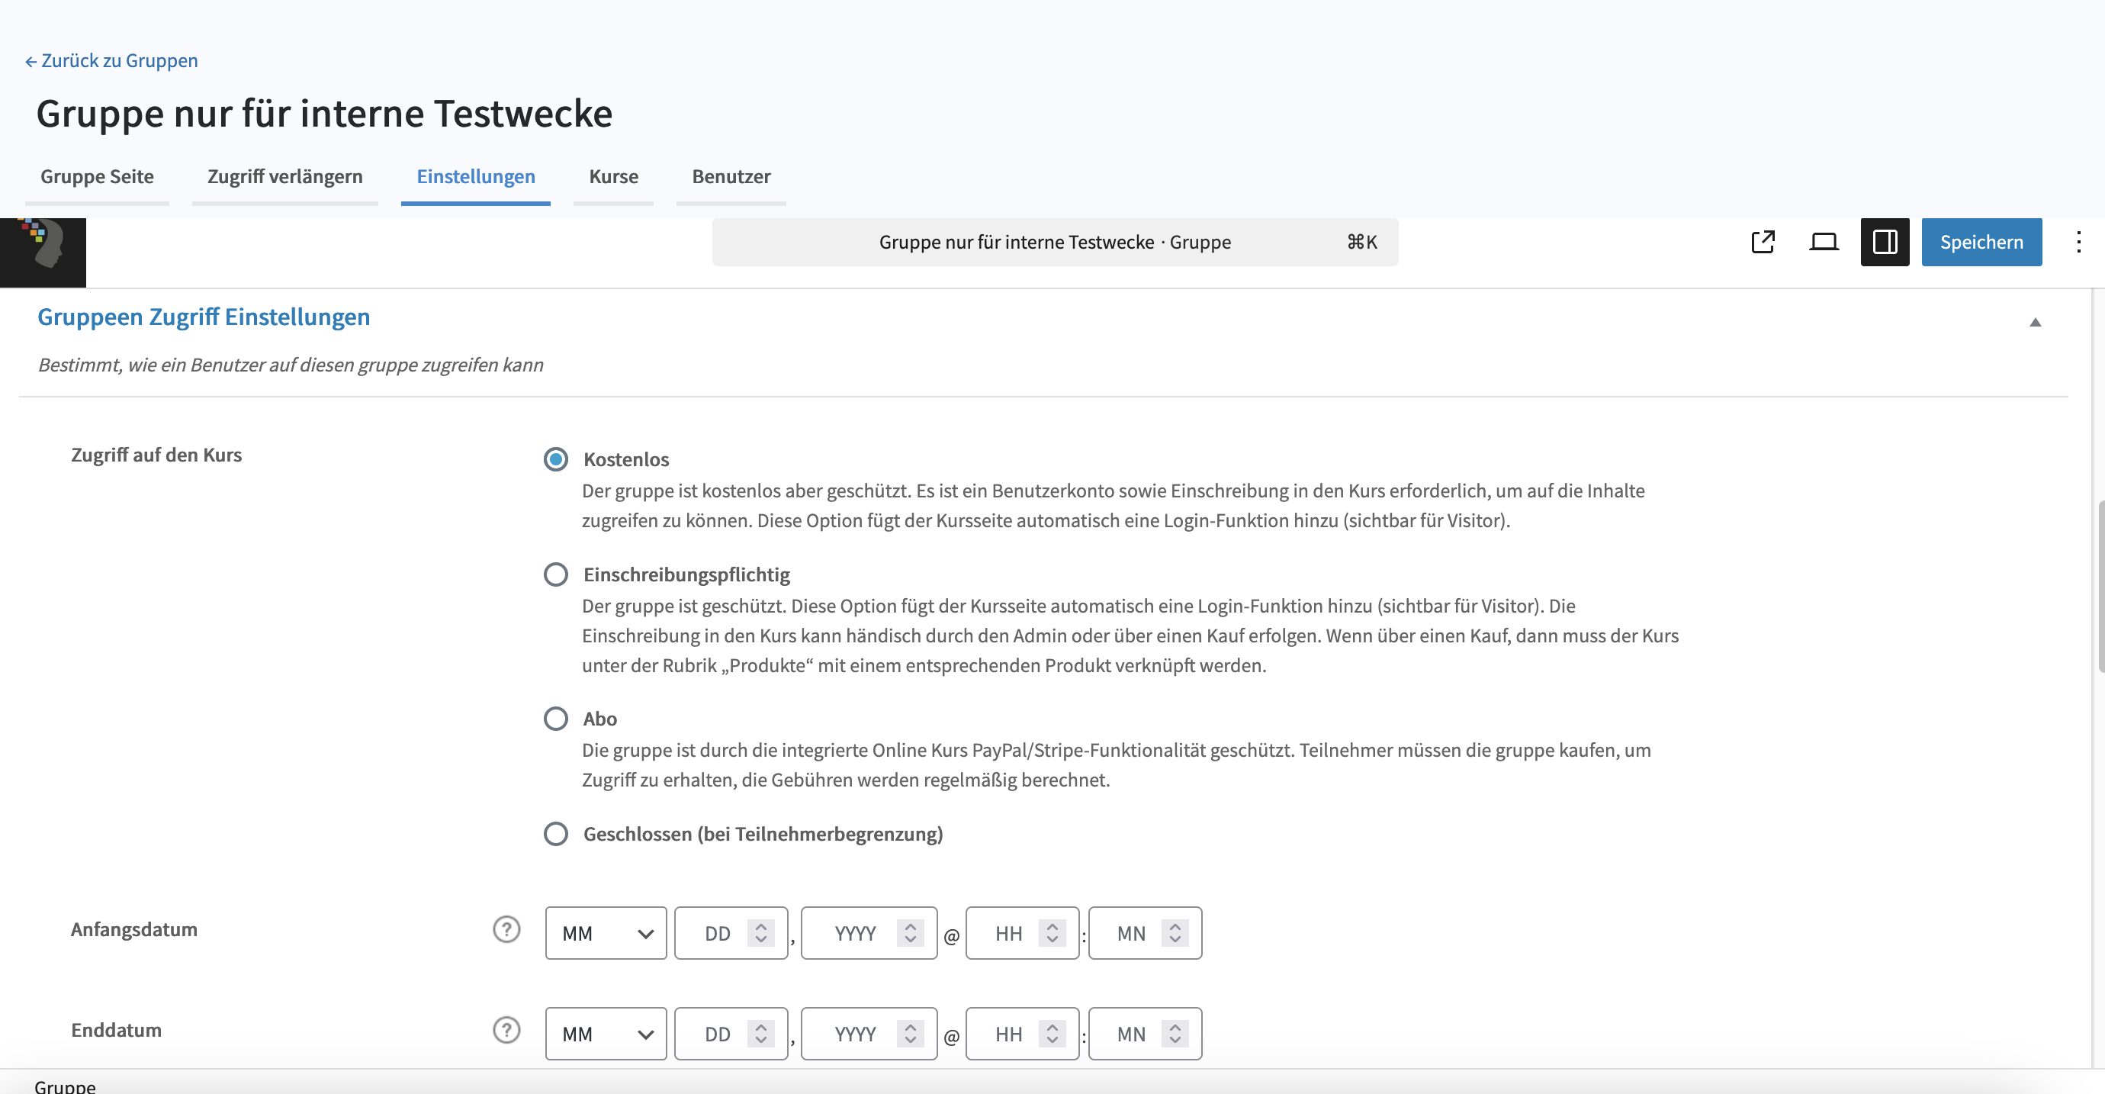The width and height of the screenshot is (2105, 1094).
Task: Open the command palette search bar
Action: pyautogui.click(x=1054, y=242)
